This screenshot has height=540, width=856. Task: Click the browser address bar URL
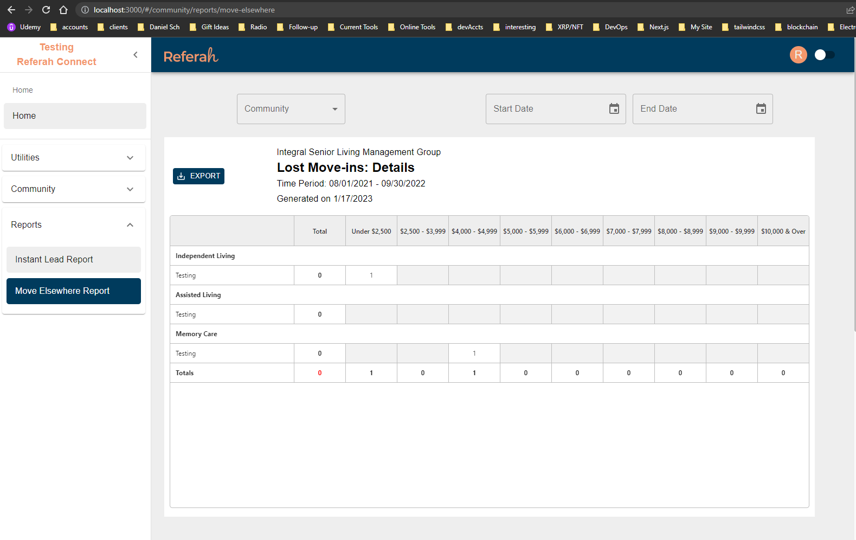(184, 10)
